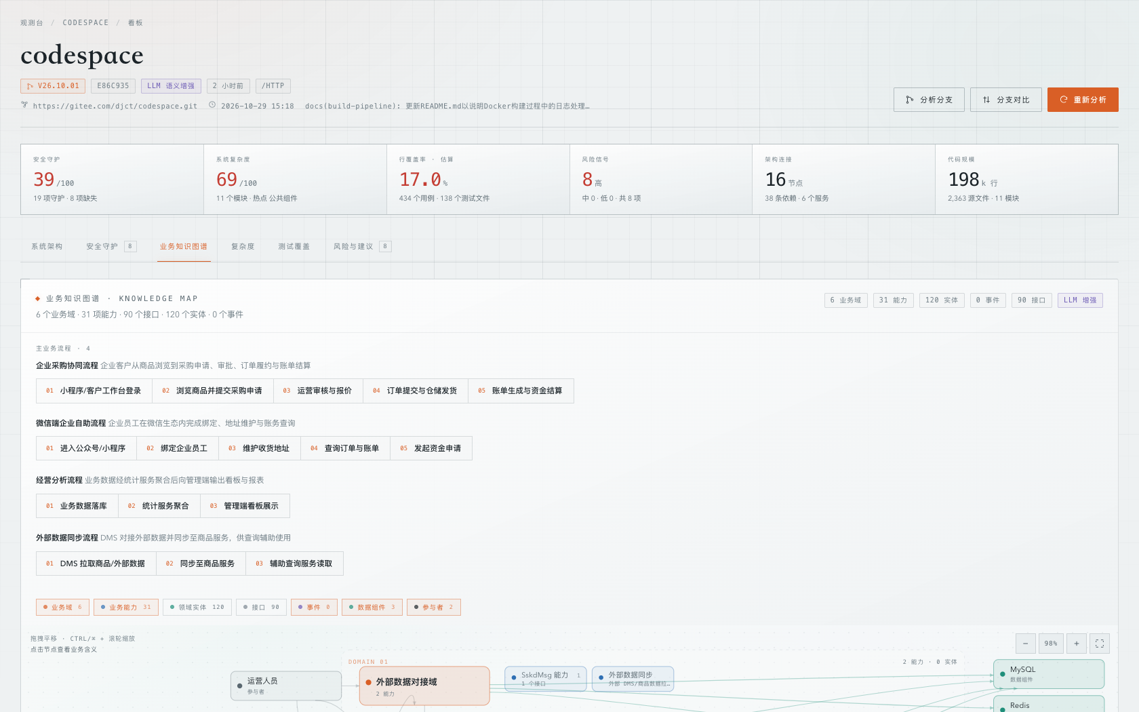Click the clock icon beside commit timestamp
Screen dimensions: 1139x712
tap(212, 105)
